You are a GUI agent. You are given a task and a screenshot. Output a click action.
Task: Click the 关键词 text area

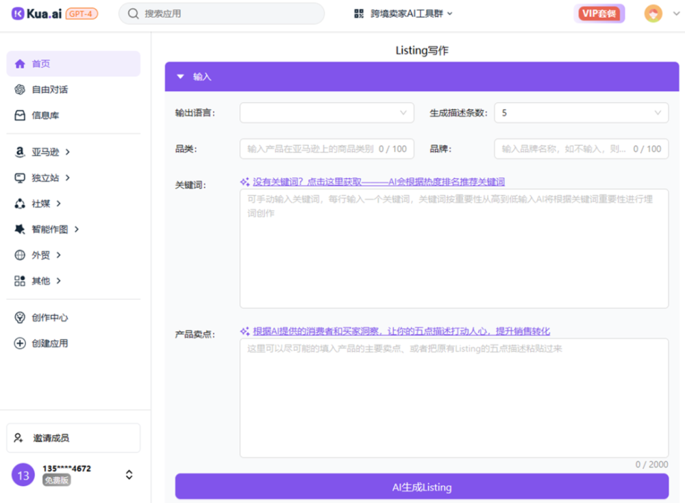[454, 248]
